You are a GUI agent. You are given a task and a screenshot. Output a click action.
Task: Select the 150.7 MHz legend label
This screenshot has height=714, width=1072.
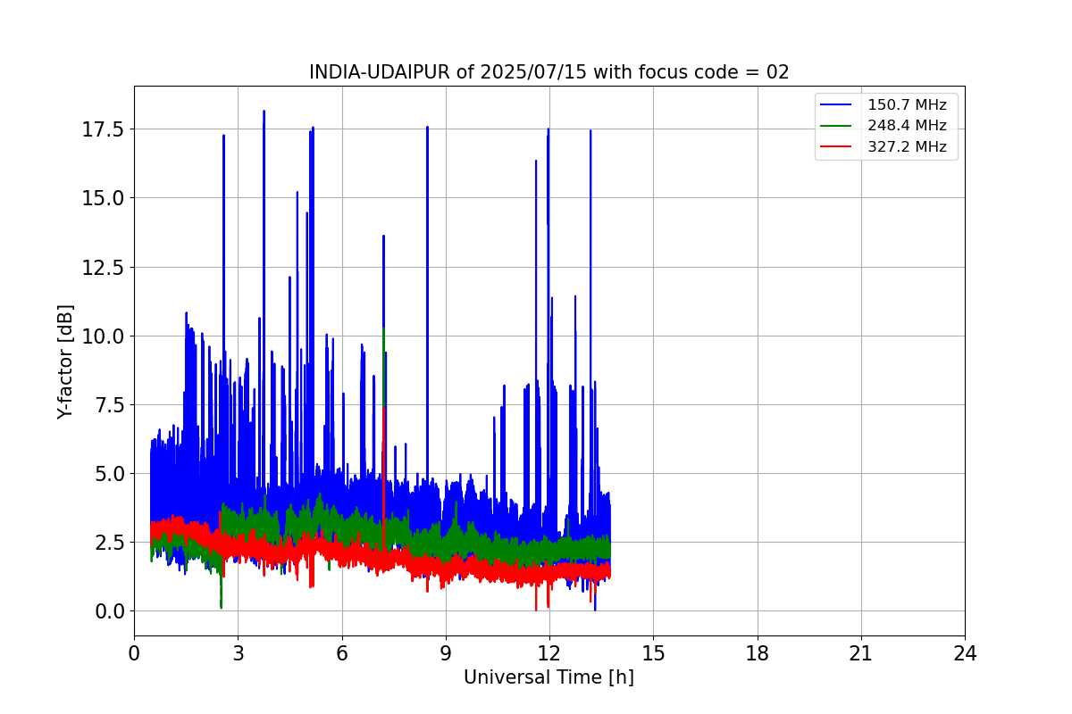[x=907, y=104]
